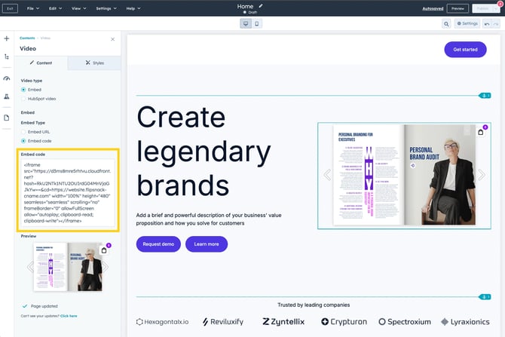
Task: Close the Video module panel
Action: tap(113, 39)
